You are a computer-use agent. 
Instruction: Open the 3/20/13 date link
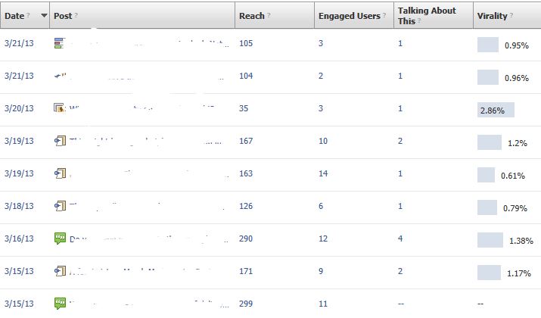click(19, 109)
